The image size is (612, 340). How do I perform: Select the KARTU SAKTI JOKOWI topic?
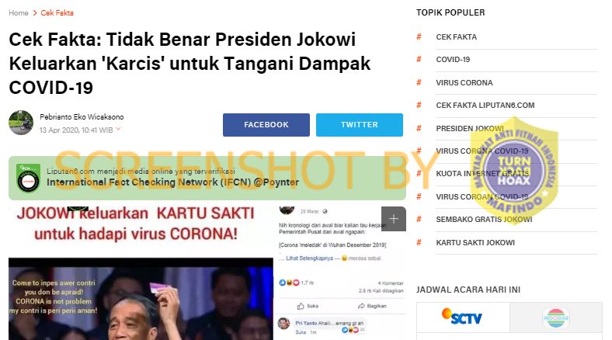click(x=475, y=242)
